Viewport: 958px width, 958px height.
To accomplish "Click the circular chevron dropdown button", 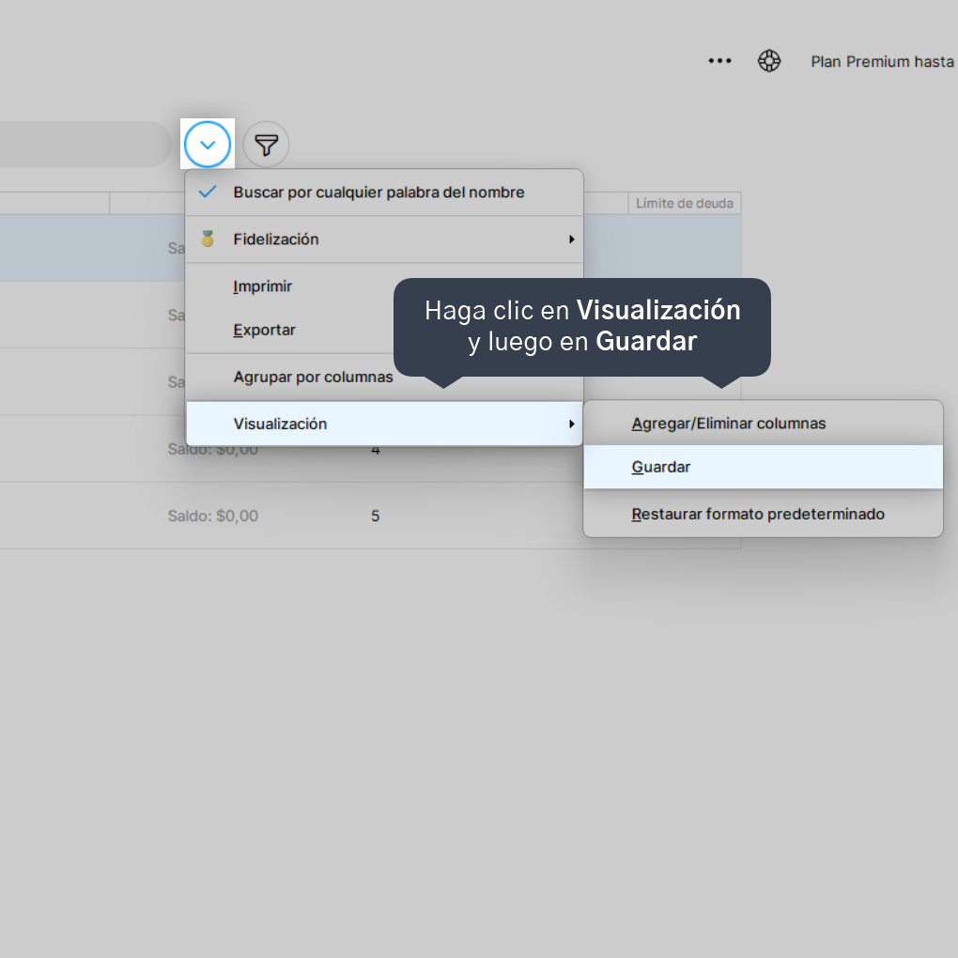I will coord(208,145).
